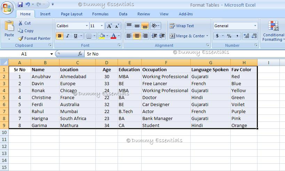Apply top align to cells

click(x=129, y=26)
